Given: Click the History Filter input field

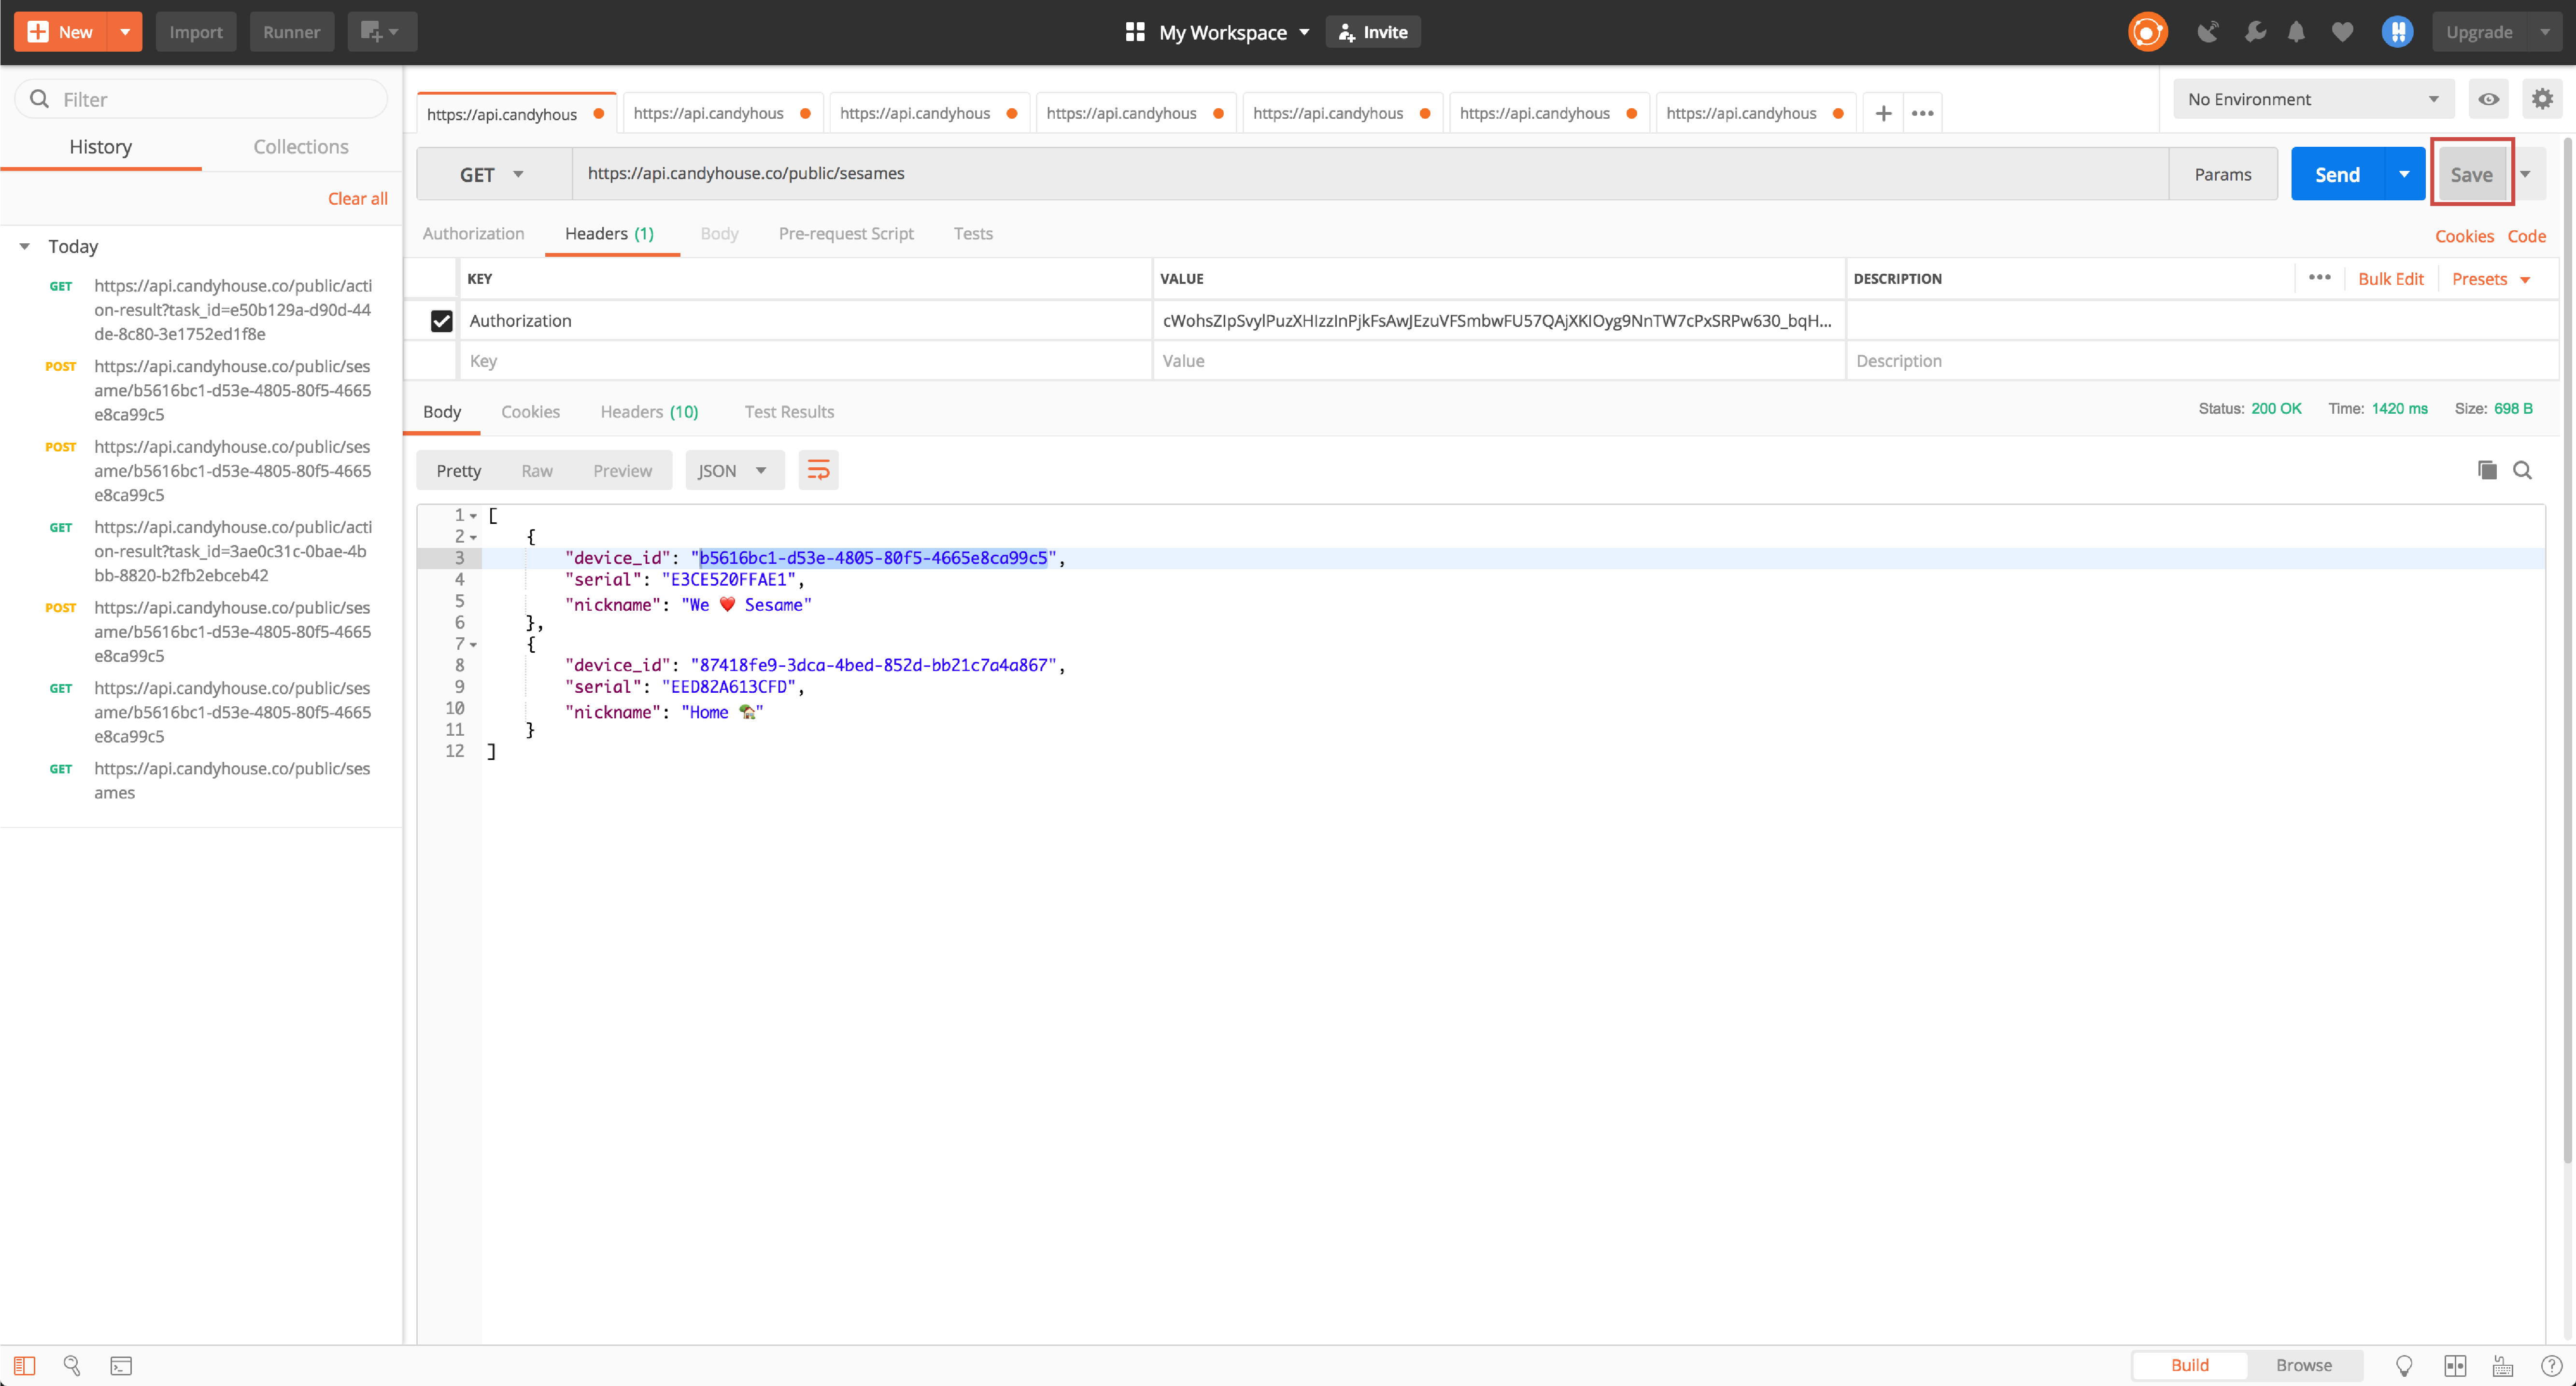Looking at the screenshot, I should click(x=201, y=99).
